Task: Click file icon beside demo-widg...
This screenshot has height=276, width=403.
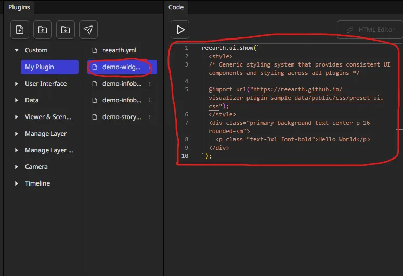Action: [x=95, y=67]
